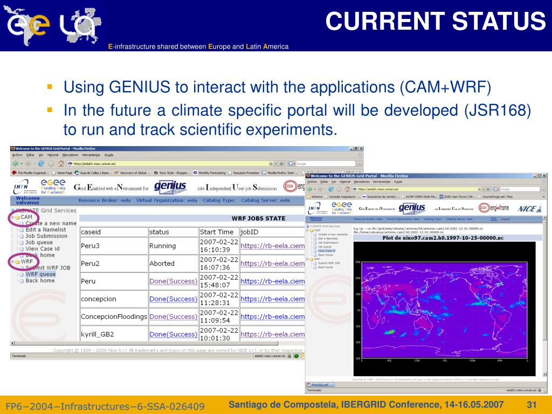Open Ayuda menu in the plot window
The height and width of the screenshot is (414, 552).
398,182
